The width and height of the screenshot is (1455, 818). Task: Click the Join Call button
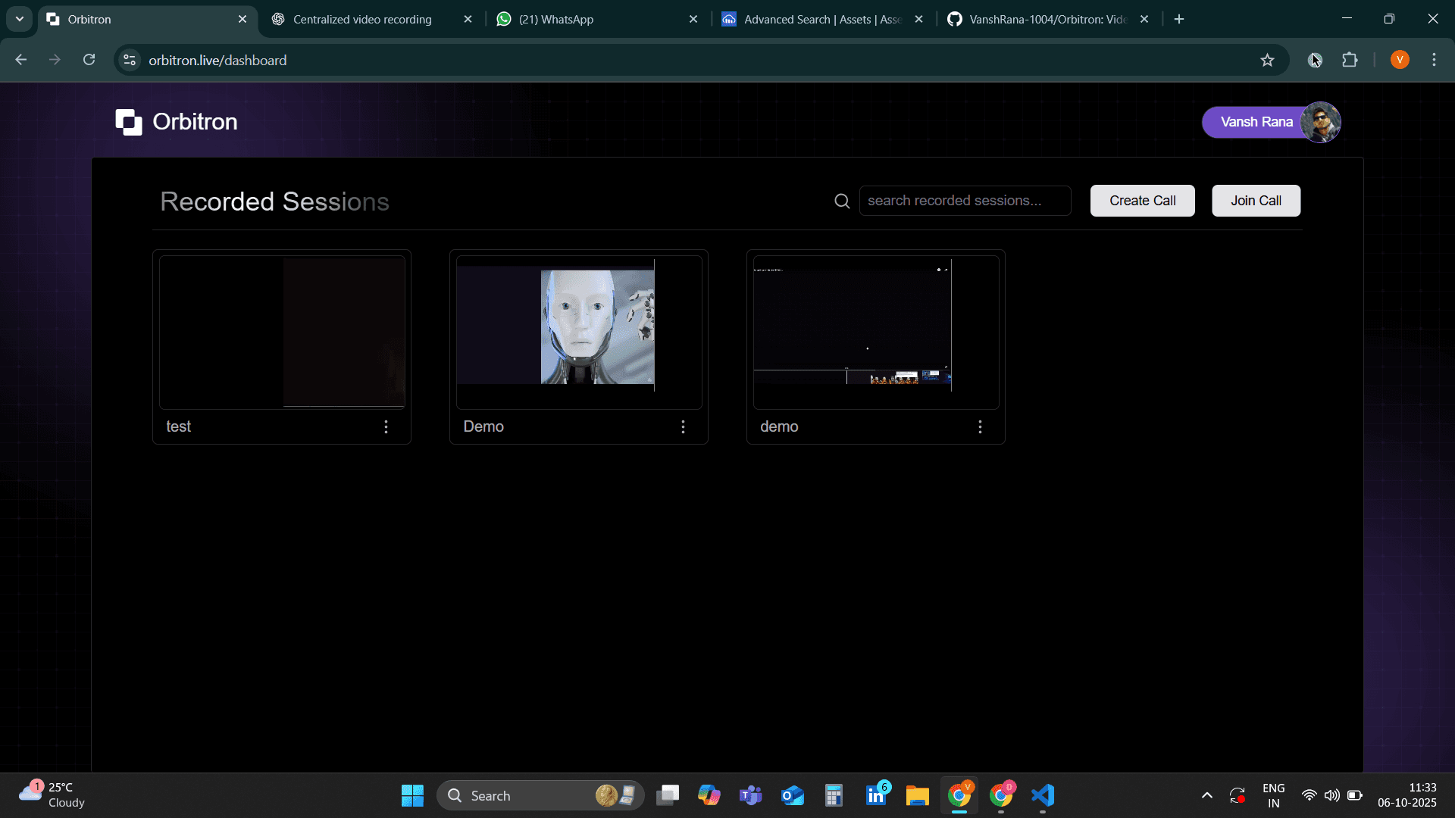[1255, 200]
